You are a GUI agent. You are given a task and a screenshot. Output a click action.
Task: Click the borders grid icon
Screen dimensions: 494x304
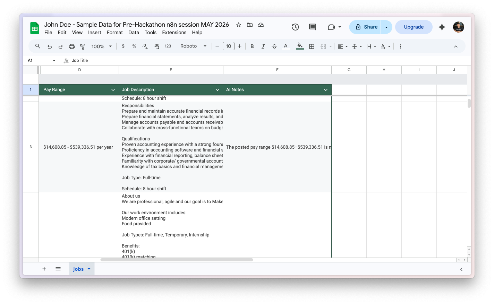click(x=312, y=46)
